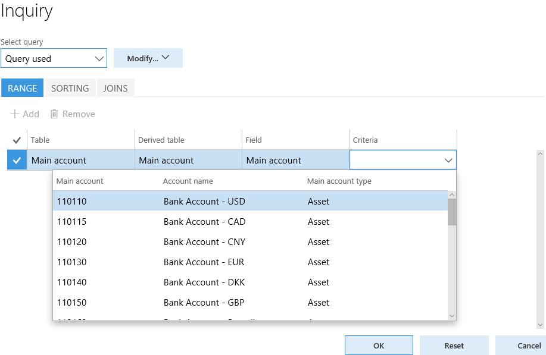The height and width of the screenshot is (355, 546).
Task: Click Bank Account - DKK name
Action: [204, 282]
